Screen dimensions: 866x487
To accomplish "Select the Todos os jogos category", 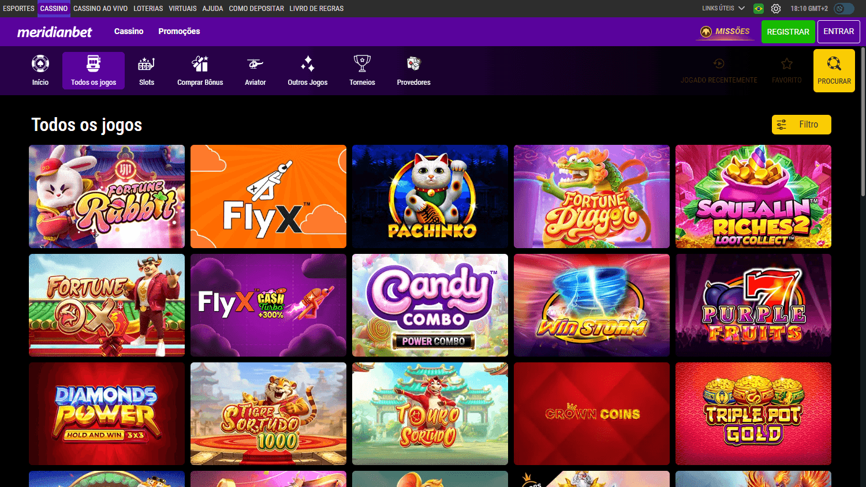I will click(94, 70).
